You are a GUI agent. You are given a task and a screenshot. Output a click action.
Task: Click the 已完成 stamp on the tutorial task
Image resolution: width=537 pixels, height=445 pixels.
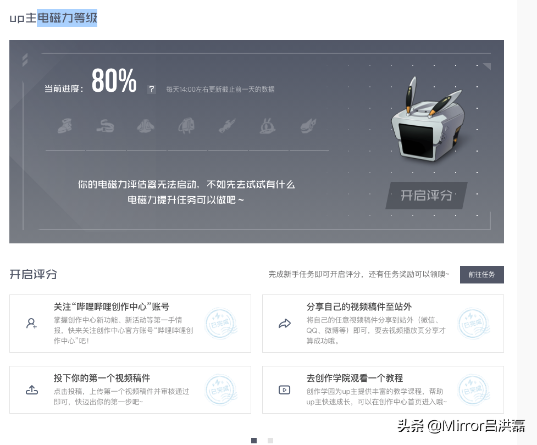click(x=473, y=390)
